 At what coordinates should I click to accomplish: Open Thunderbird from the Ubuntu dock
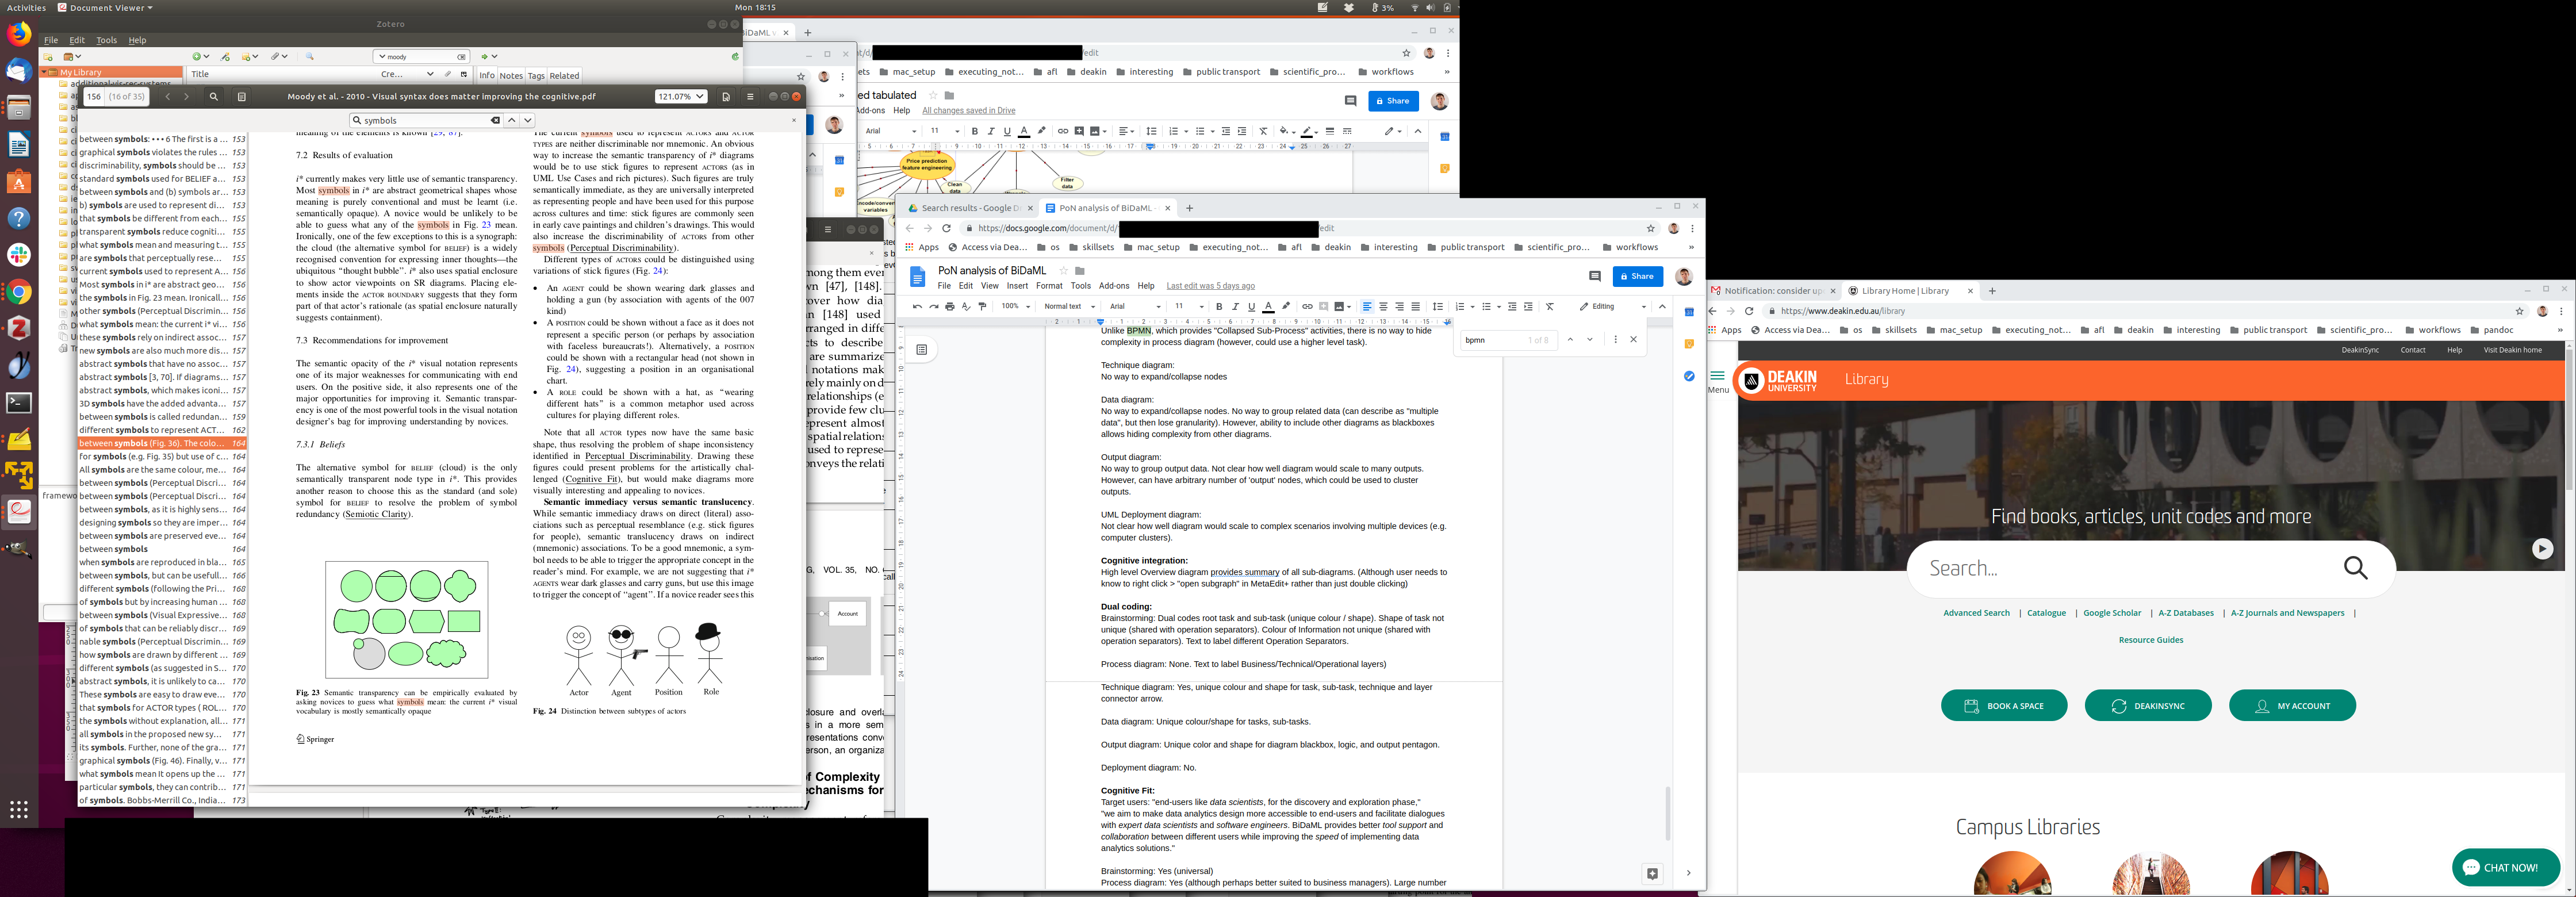[x=19, y=71]
